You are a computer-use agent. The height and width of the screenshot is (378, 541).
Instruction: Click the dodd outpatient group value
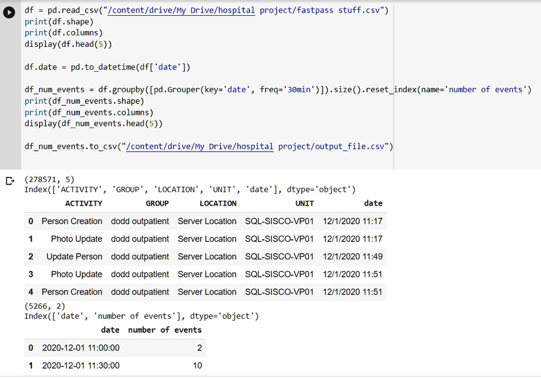(139, 221)
